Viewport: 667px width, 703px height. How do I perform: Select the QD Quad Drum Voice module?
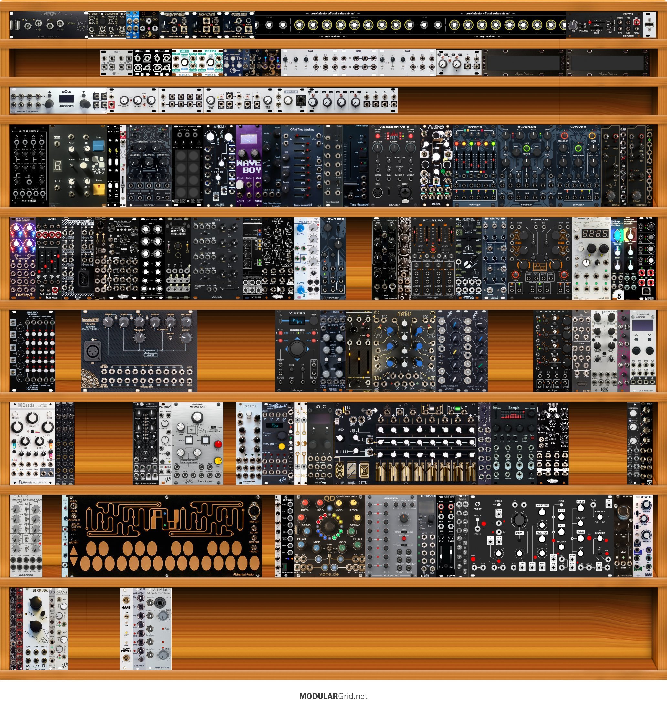[x=329, y=536]
